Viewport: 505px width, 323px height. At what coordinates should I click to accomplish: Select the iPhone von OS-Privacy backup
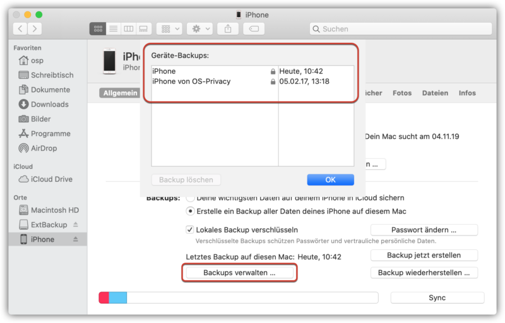pos(252,81)
